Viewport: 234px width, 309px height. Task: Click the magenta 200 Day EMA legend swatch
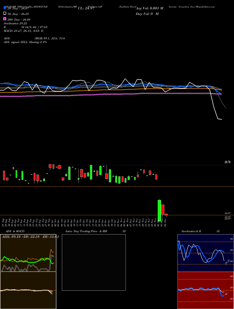tap(5, 19)
